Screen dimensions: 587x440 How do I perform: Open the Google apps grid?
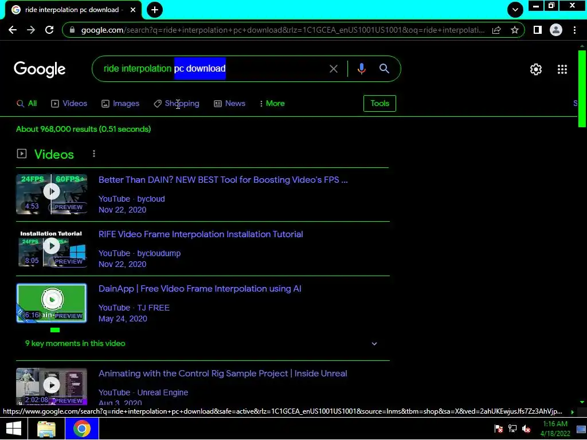562,69
